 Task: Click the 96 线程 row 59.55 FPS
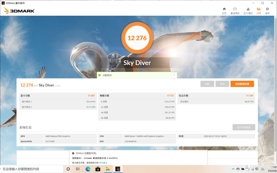pos(137,118)
